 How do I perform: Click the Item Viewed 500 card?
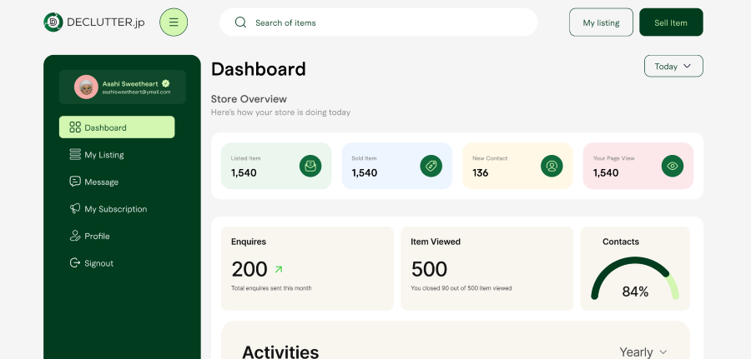click(x=486, y=268)
